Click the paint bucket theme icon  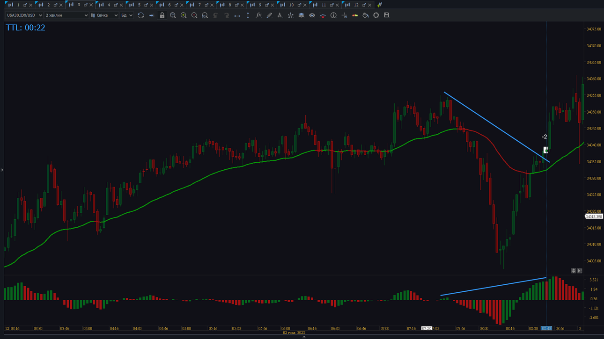[x=365, y=15]
